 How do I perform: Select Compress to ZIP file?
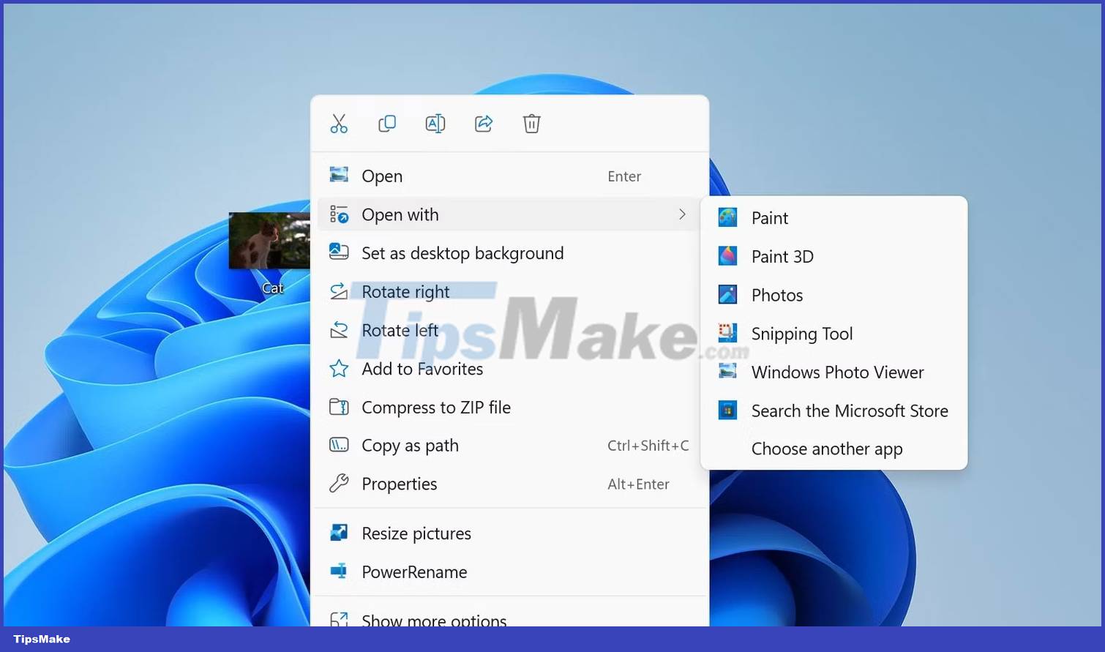pos(436,408)
